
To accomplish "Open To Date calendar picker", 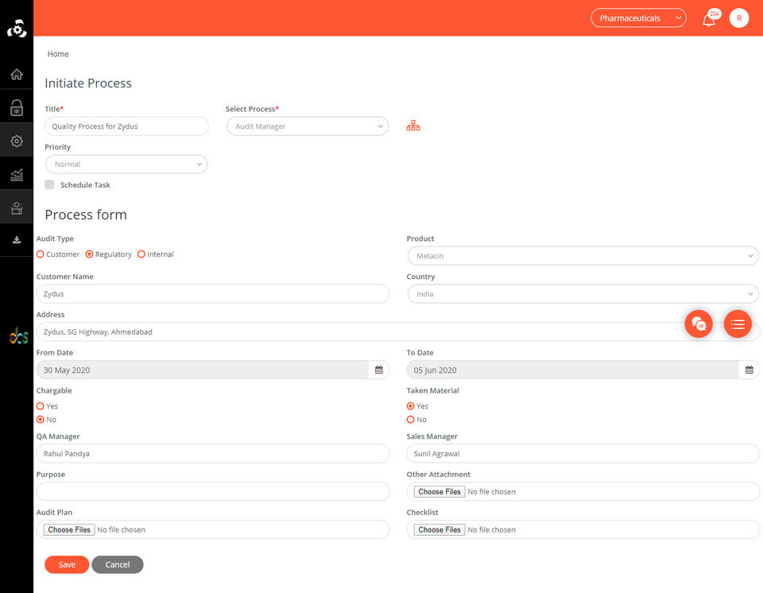I will click(749, 370).
